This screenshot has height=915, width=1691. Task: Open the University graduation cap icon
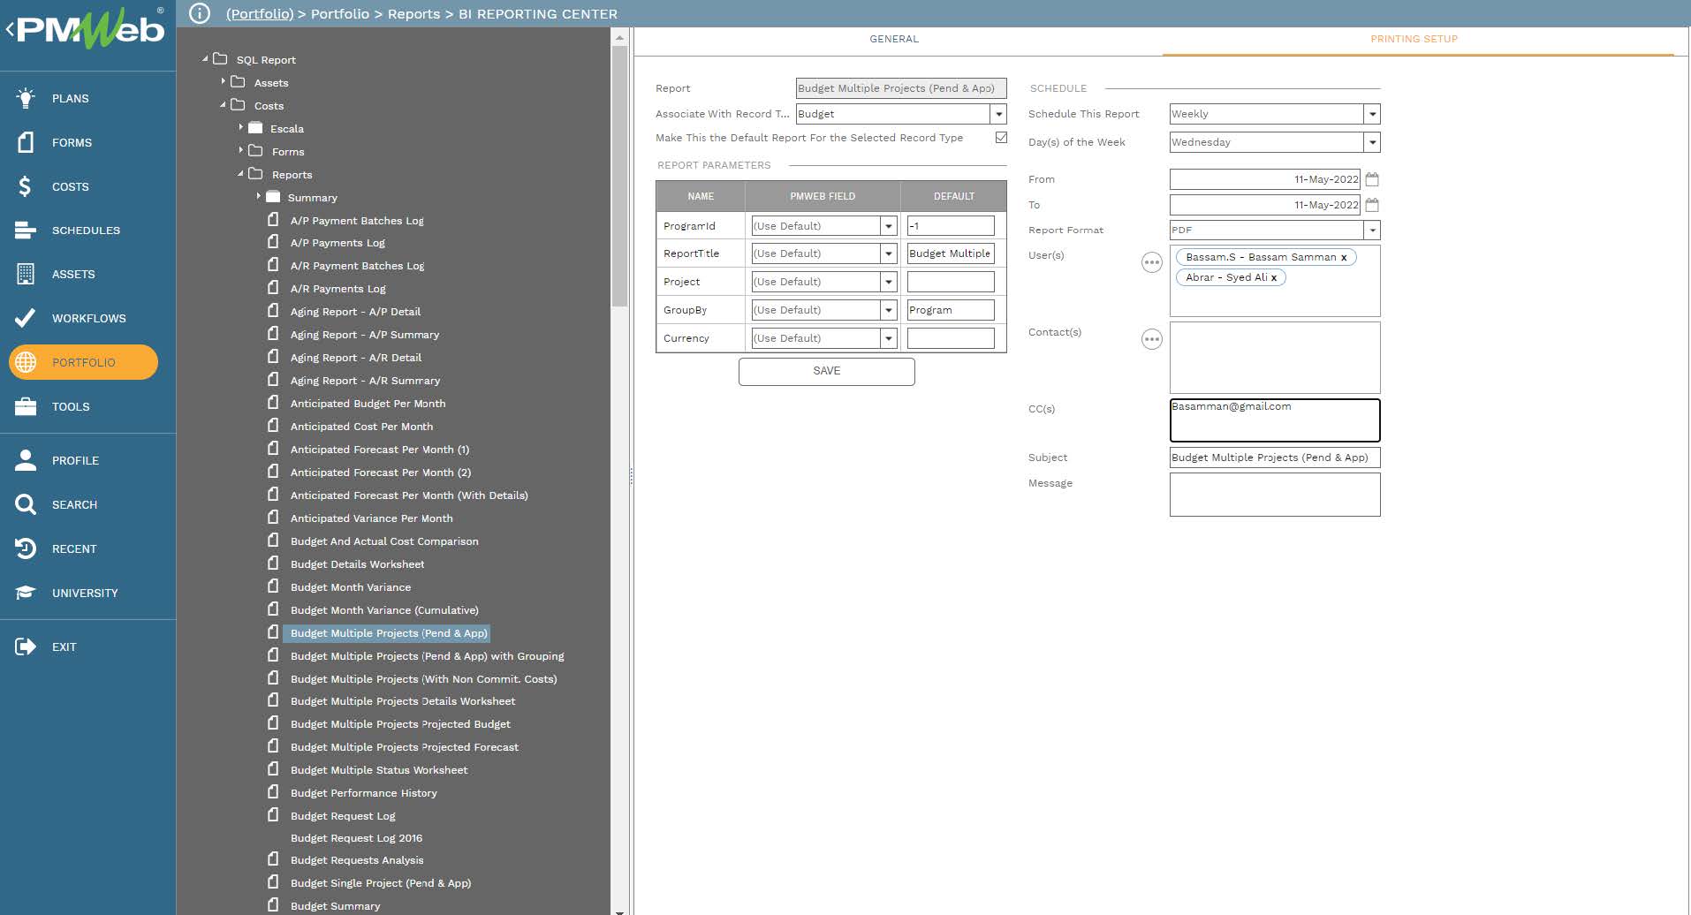(x=26, y=593)
